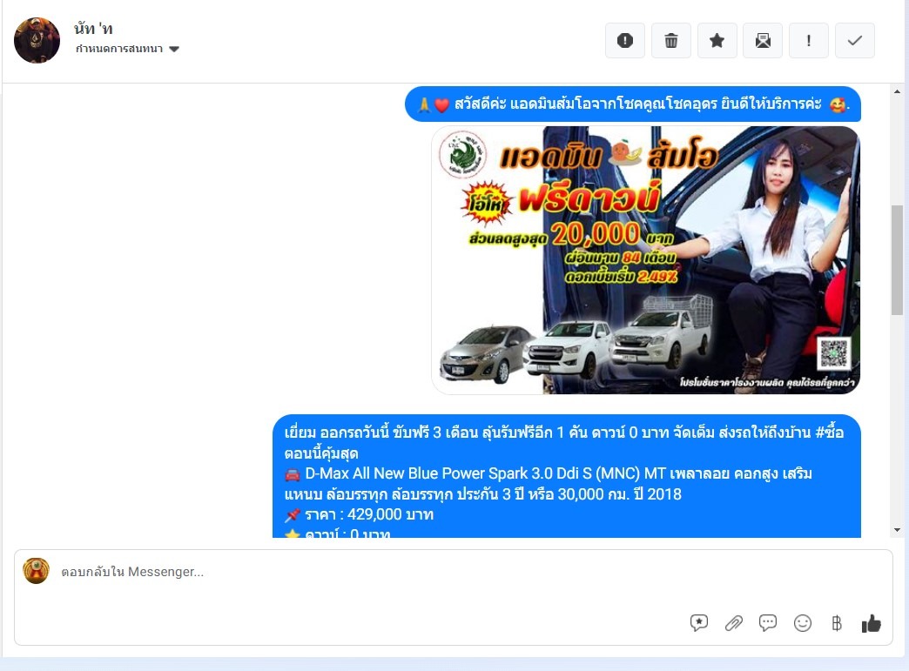Open saved replies speech bubble with star

(699, 623)
